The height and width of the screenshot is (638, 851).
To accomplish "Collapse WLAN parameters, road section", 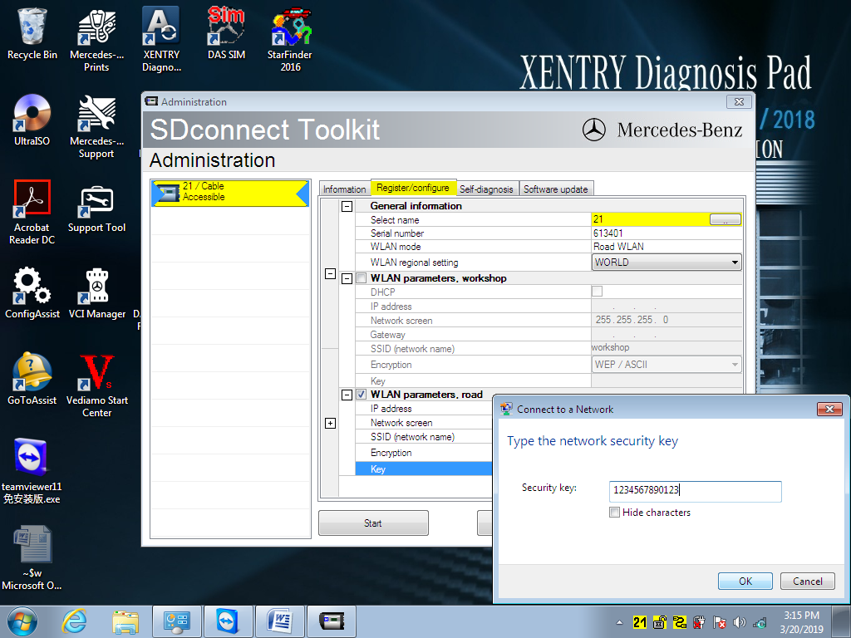I will click(347, 395).
